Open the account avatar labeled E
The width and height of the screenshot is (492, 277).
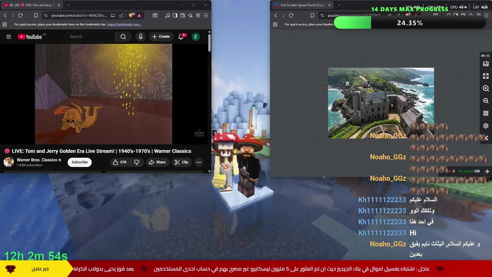(x=196, y=37)
